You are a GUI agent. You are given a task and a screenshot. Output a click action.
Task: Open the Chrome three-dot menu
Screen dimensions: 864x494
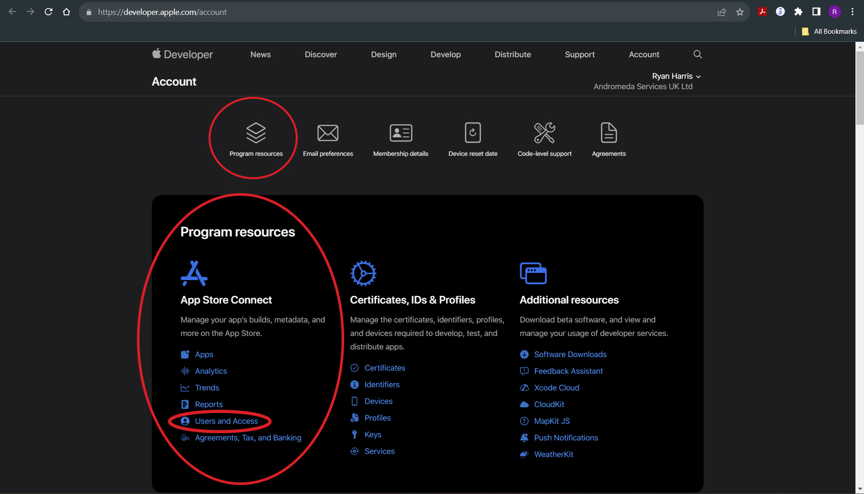tap(852, 12)
